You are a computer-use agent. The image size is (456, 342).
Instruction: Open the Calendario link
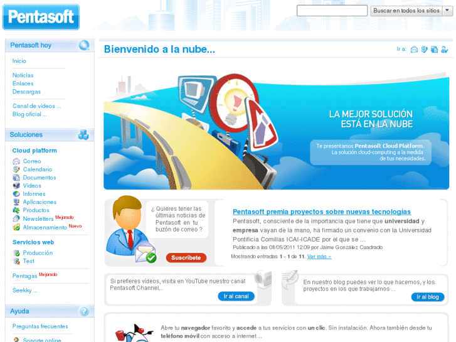(38, 169)
